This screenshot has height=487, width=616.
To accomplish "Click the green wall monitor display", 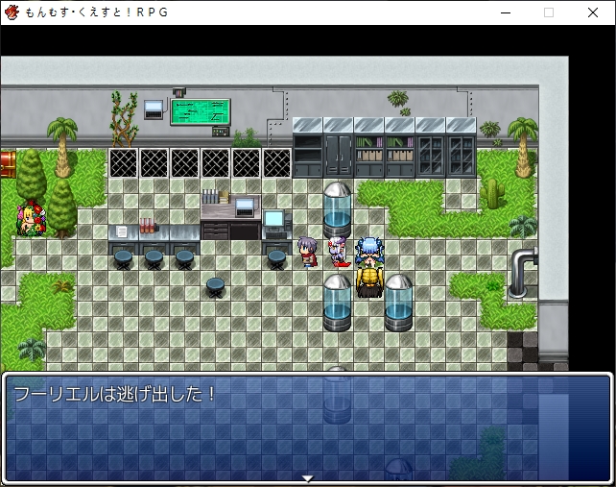I will (201, 112).
